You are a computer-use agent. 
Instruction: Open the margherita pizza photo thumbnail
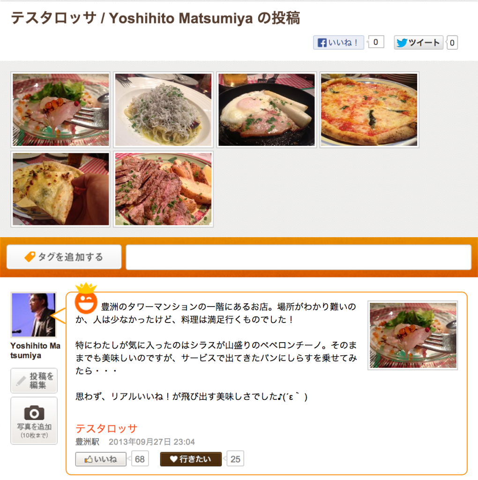point(369,110)
